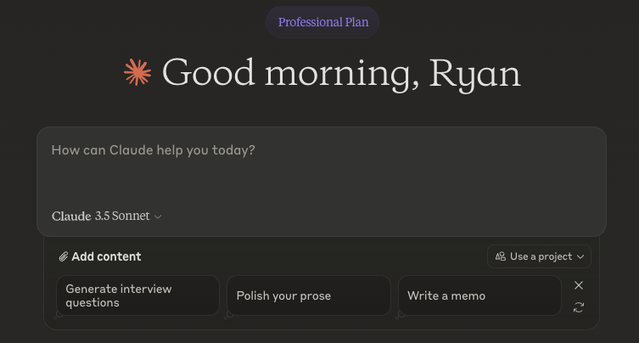
Task: Click the small icon below Write a memo
Action: pyautogui.click(x=401, y=315)
